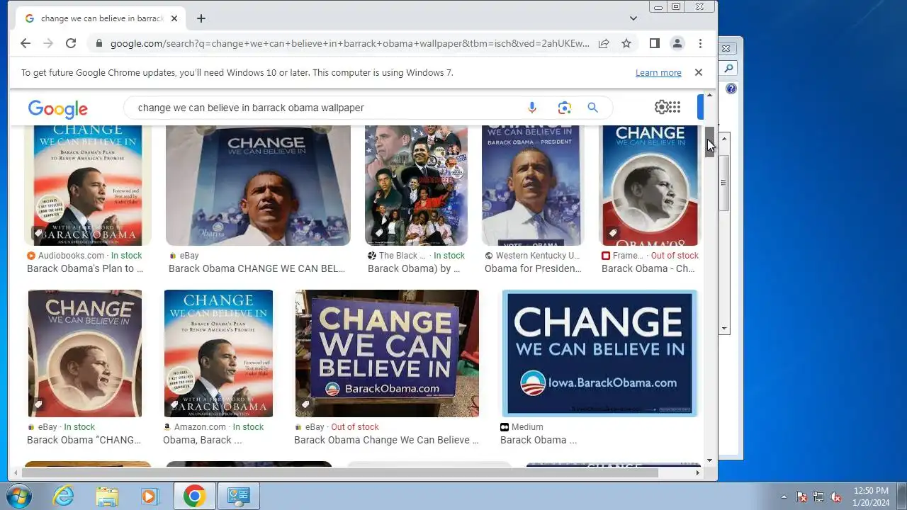Click the horizontal scrollbar left arrow
This screenshot has width=907, height=510.
[14, 472]
